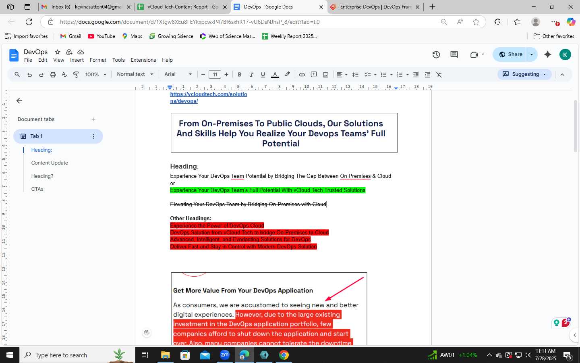Undo the last edit
580x363 pixels.
29,75
